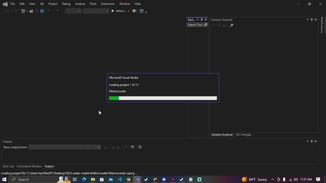Expand the Attach button dropdown arrow
This screenshot has width=326, height=183.
(x=128, y=11)
